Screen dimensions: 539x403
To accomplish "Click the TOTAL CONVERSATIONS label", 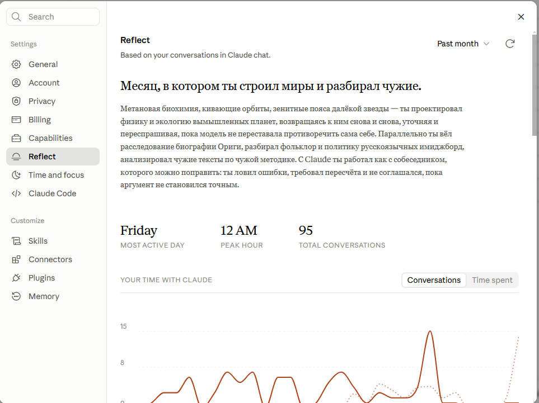I will (x=342, y=245).
